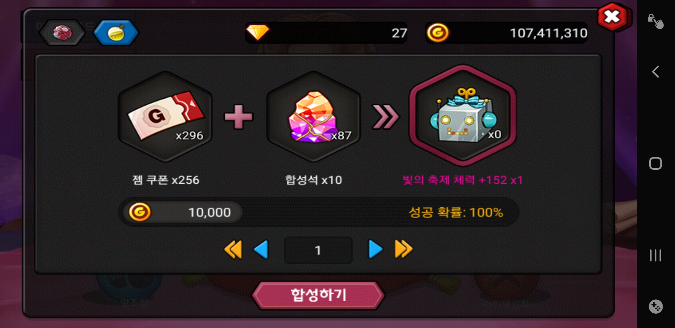This screenshot has width=675, height=328.
Task: Click the pink double-chevron arrow icon
Action: pos(385,117)
